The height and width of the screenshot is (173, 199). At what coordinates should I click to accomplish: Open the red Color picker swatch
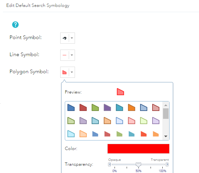point(138,149)
